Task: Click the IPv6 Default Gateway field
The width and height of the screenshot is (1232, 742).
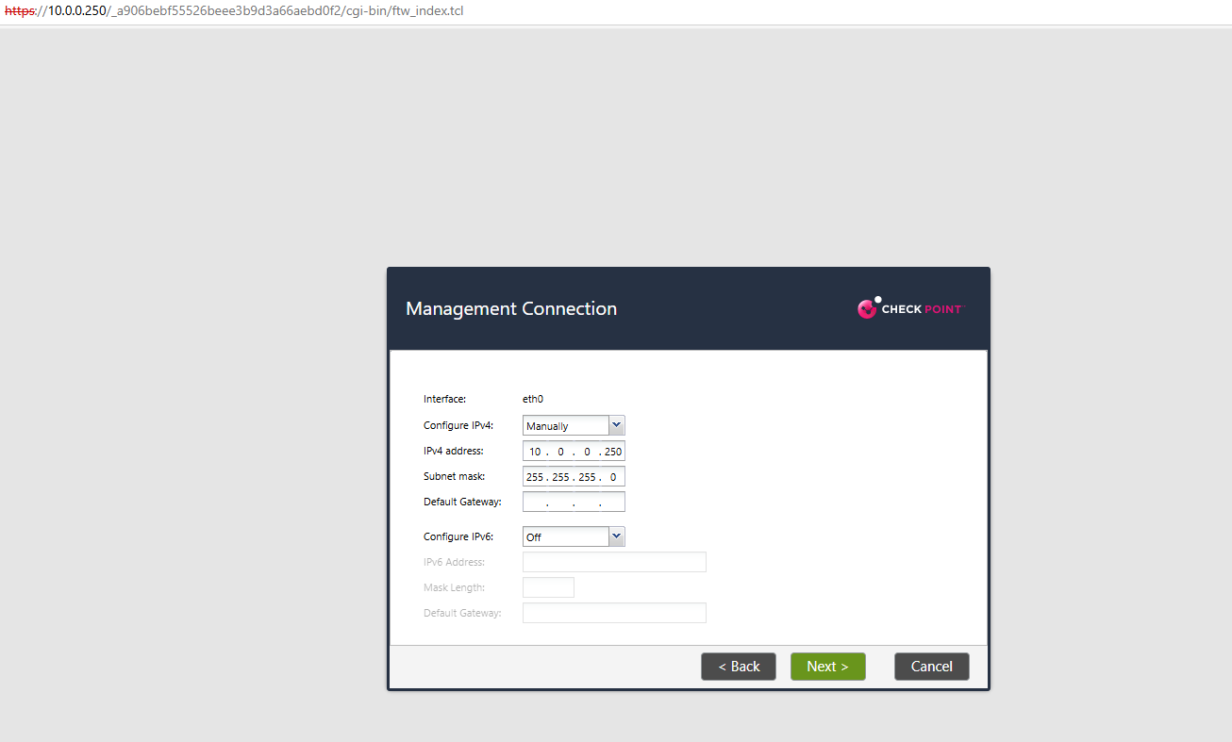Action: 614,613
